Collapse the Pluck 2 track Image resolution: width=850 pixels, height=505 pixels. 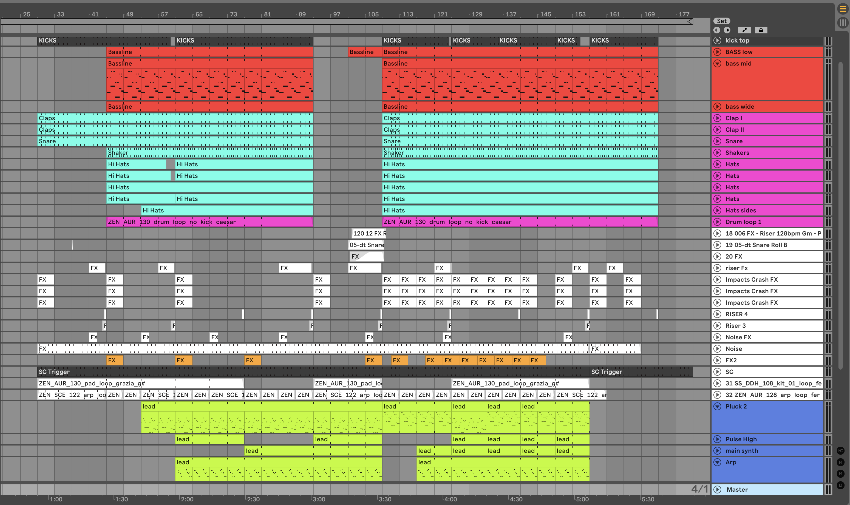click(x=717, y=406)
